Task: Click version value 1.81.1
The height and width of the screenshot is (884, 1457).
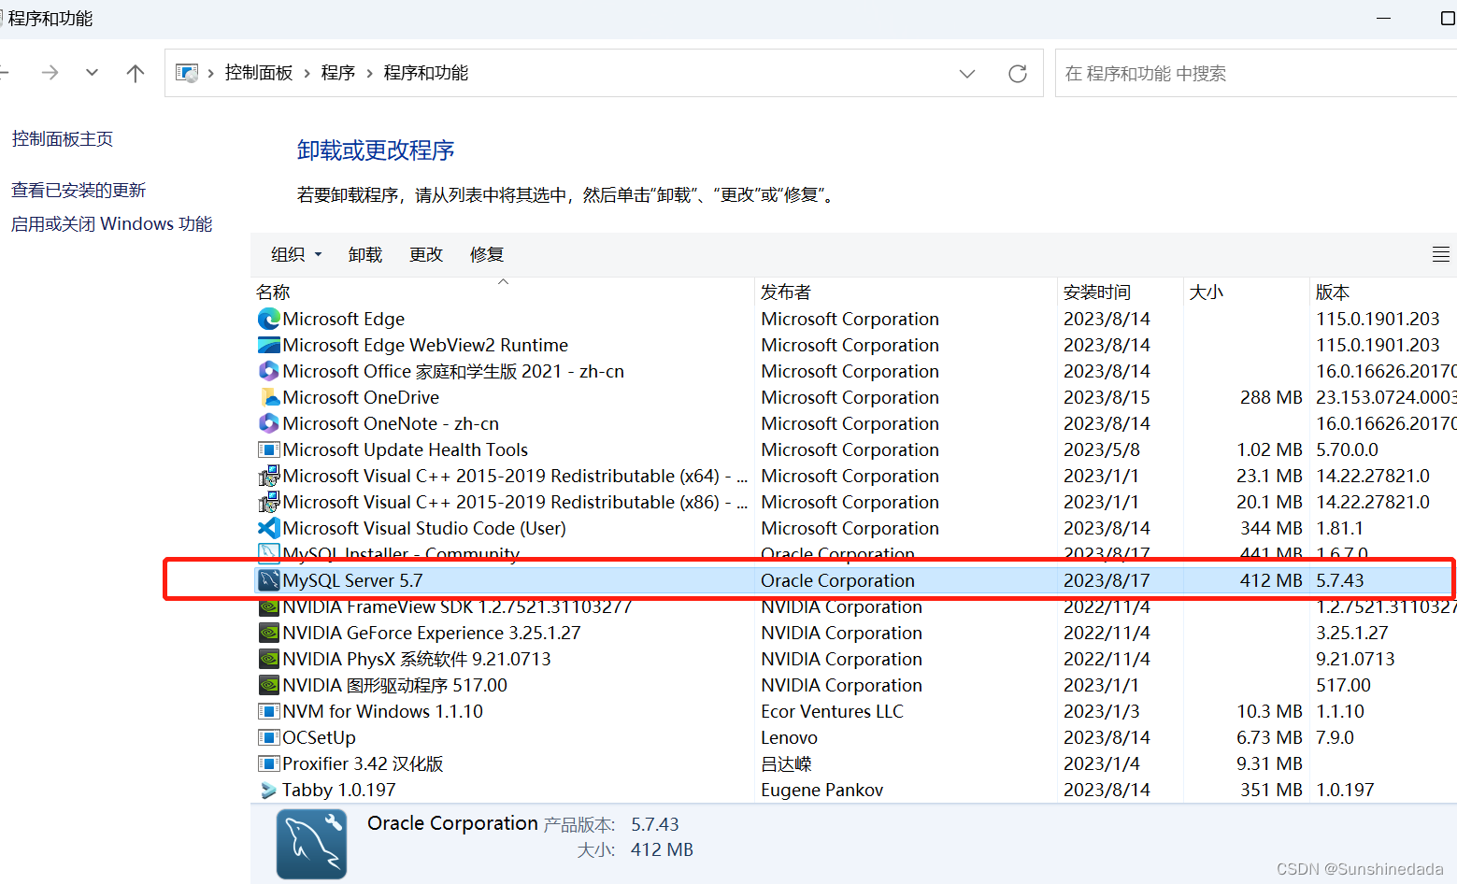Action: click(x=1339, y=528)
